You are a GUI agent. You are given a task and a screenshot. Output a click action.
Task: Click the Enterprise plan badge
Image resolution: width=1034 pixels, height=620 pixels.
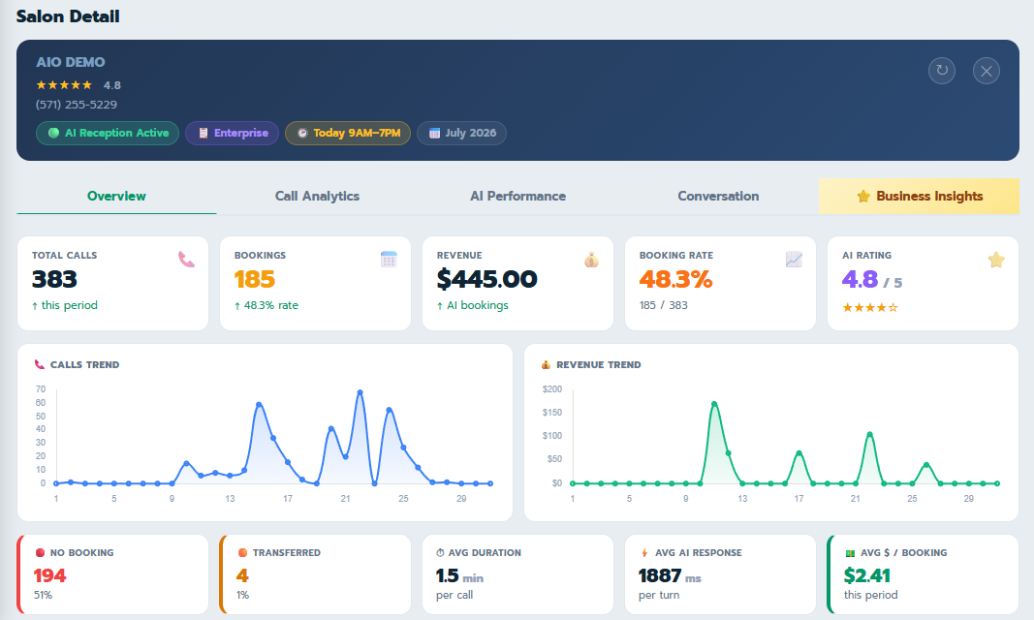(233, 133)
